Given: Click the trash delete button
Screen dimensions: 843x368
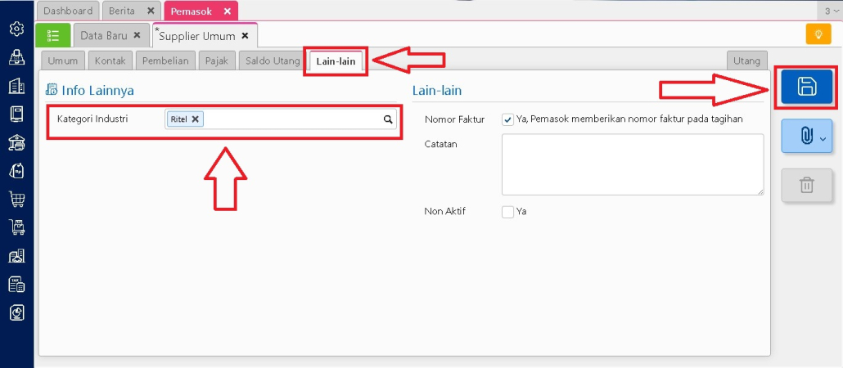Looking at the screenshot, I should pyautogui.click(x=806, y=185).
